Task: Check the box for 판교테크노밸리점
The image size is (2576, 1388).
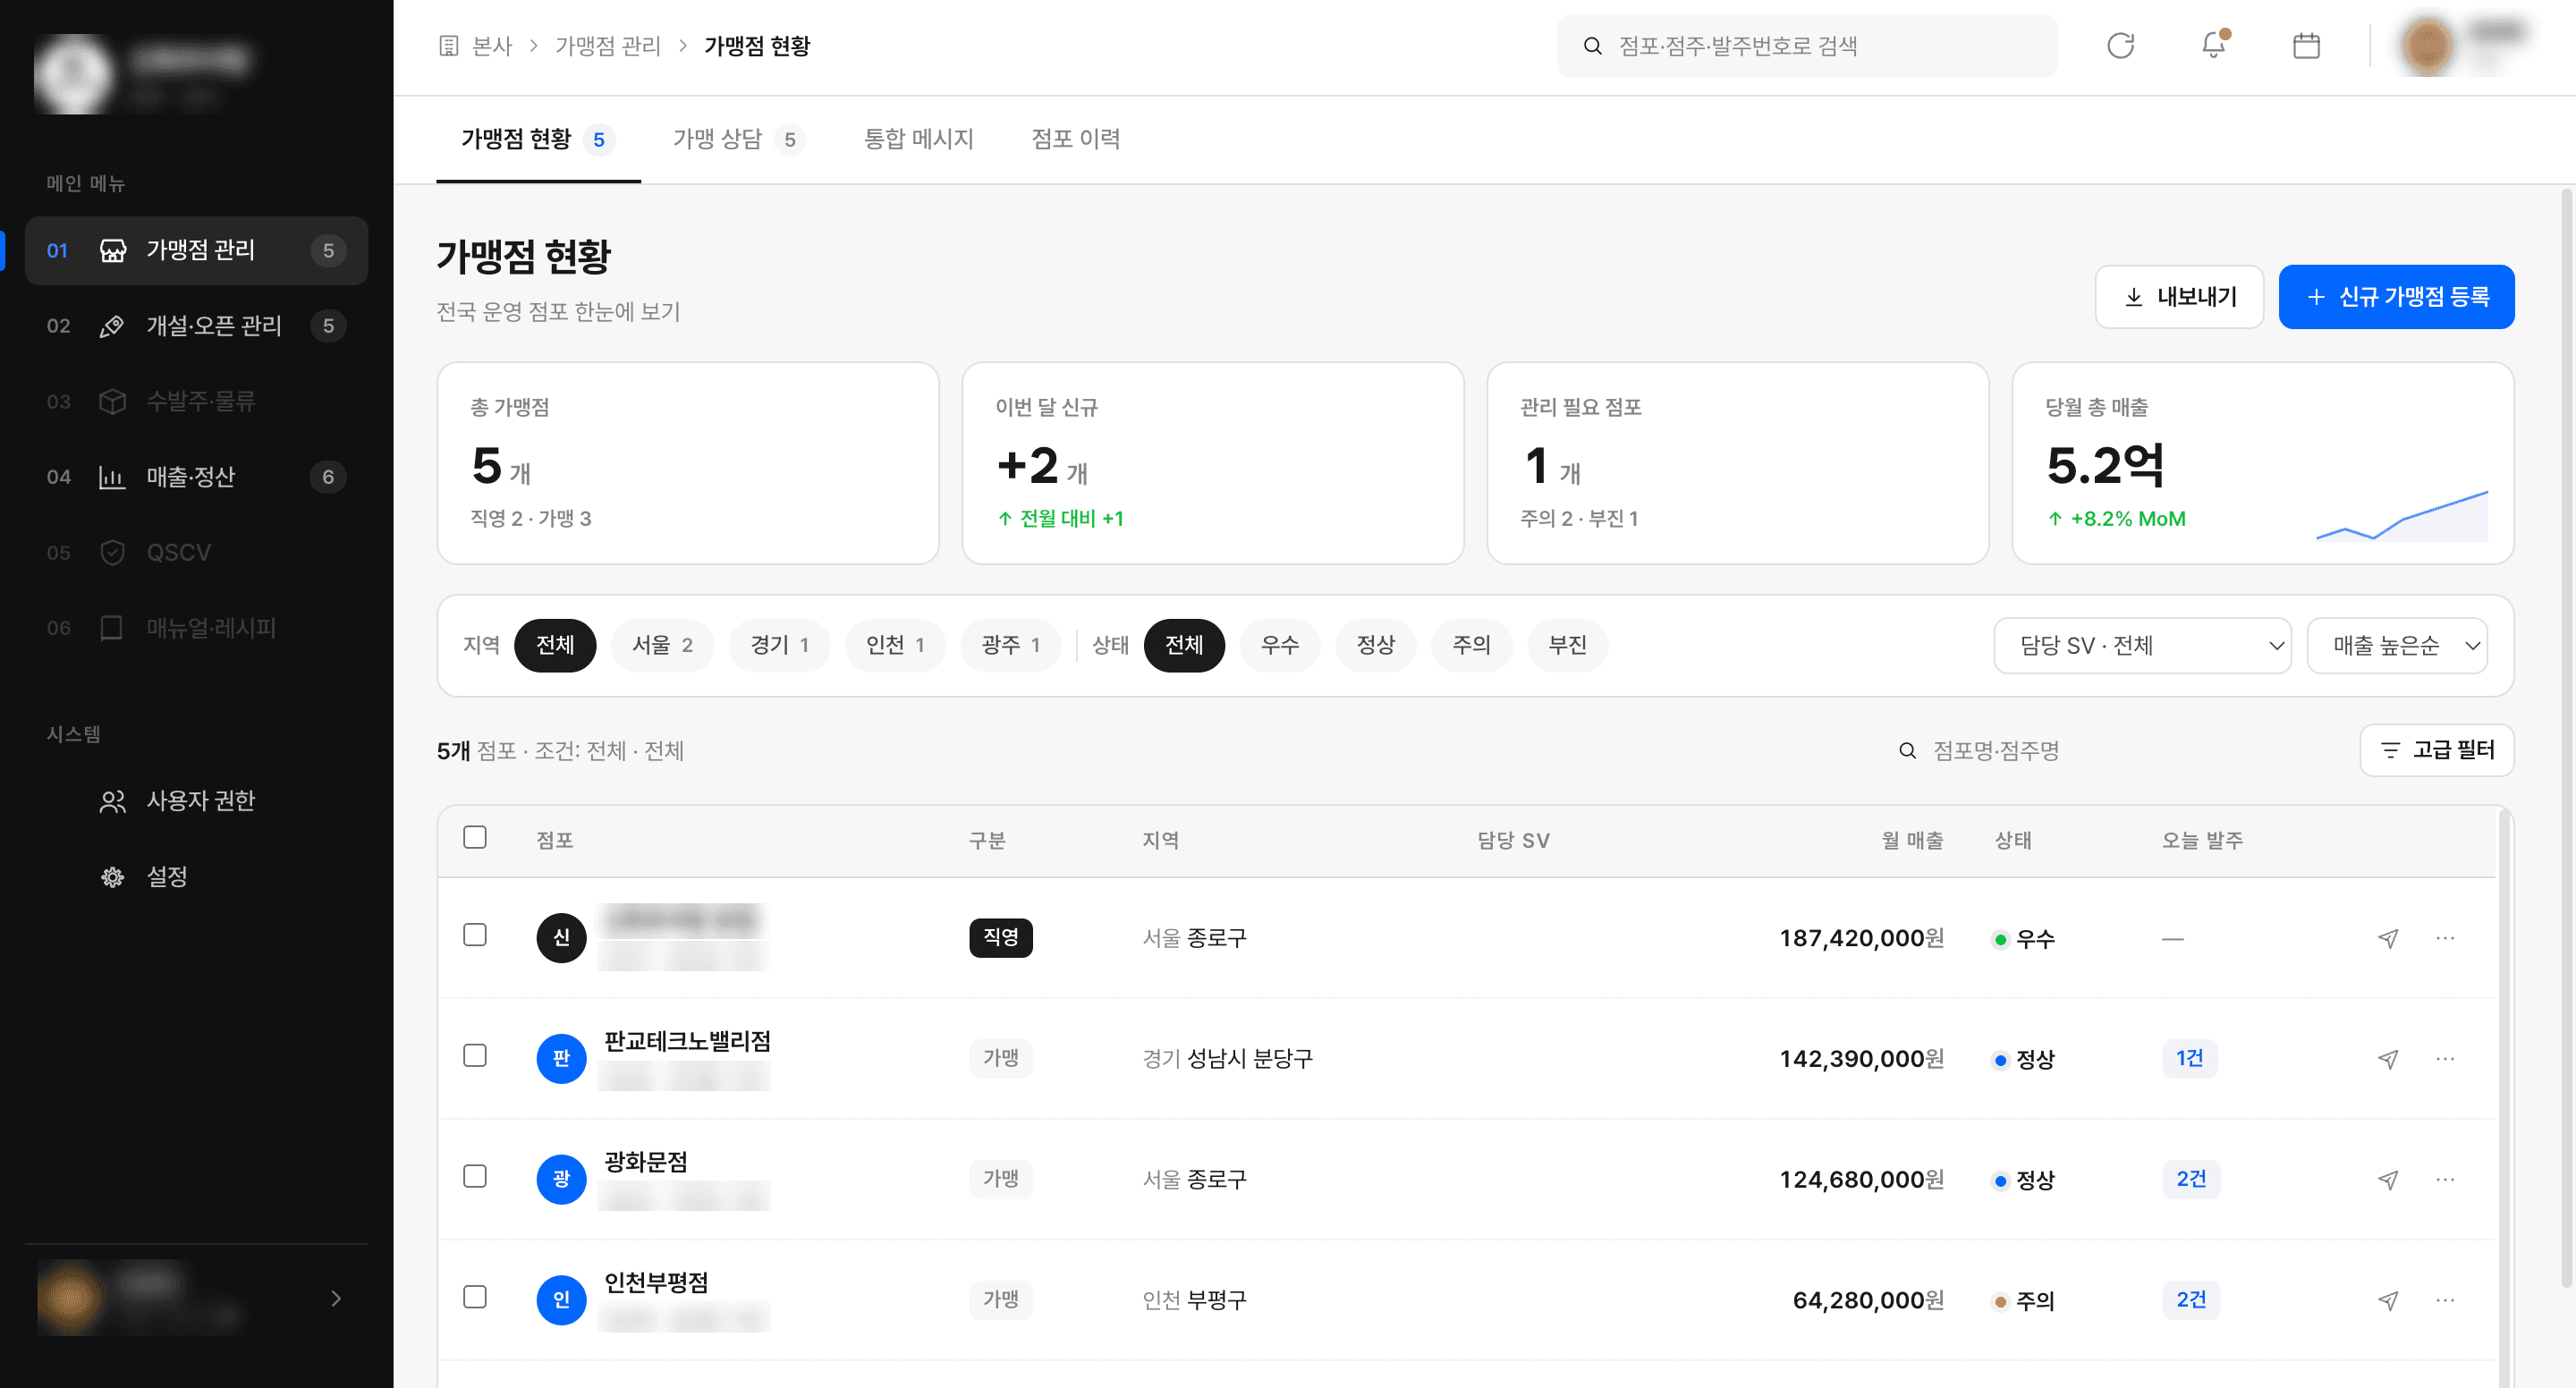Action: pyautogui.click(x=475, y=1056)
